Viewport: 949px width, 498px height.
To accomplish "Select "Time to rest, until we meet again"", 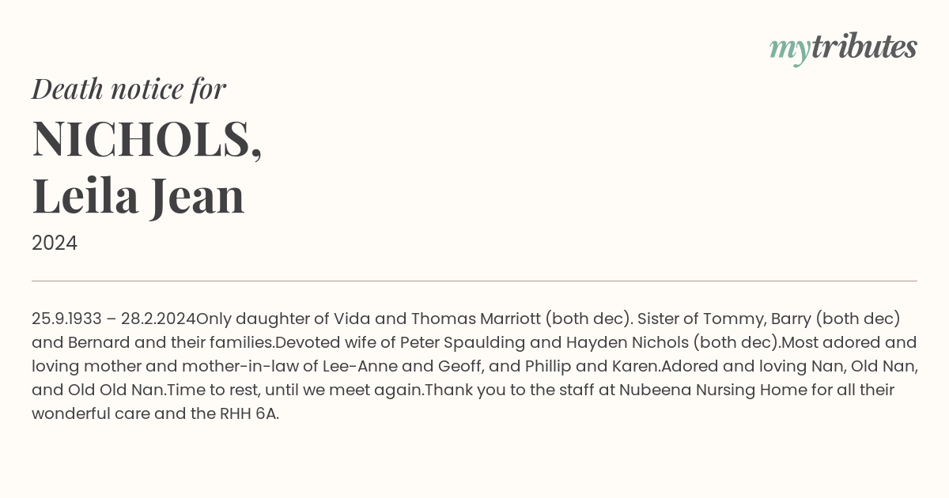I will 295,390.
